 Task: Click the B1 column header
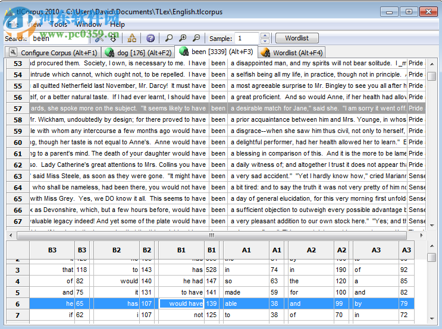[181, 250]
